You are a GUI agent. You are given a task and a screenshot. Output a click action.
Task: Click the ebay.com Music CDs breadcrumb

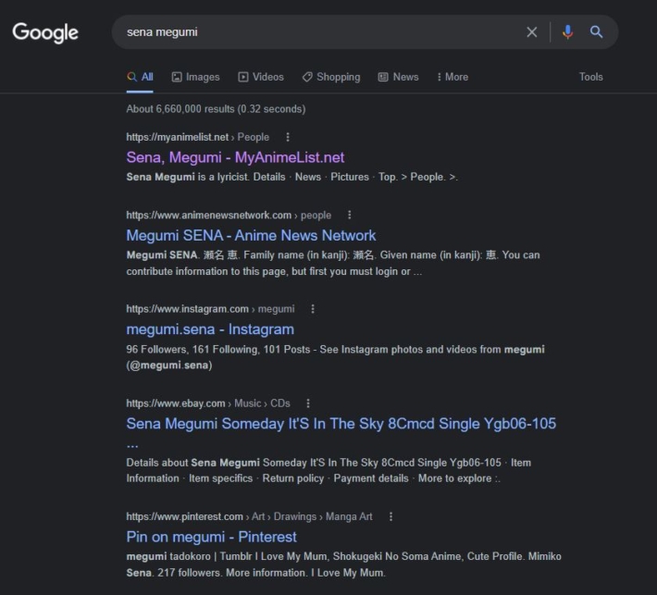tap(208, 403)
